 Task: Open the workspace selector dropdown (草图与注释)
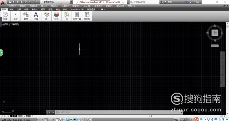[x=55, y=2]
